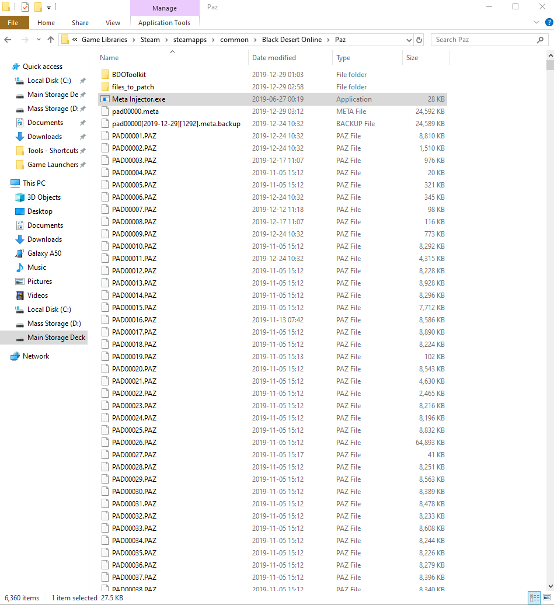Click inside the Search Paz field
Image resolution: width=554 pixels, height=605 pixels.
pos(483,40)
